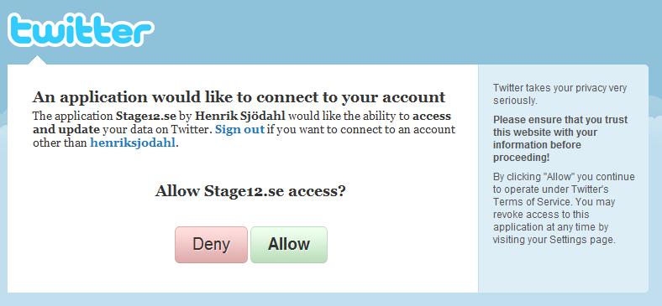Image resolution: width=662 pixels, height=306 pixels.
Task: Click the 'By clicking Allow you continue' paragraph
Action: [x=564, y=208]
